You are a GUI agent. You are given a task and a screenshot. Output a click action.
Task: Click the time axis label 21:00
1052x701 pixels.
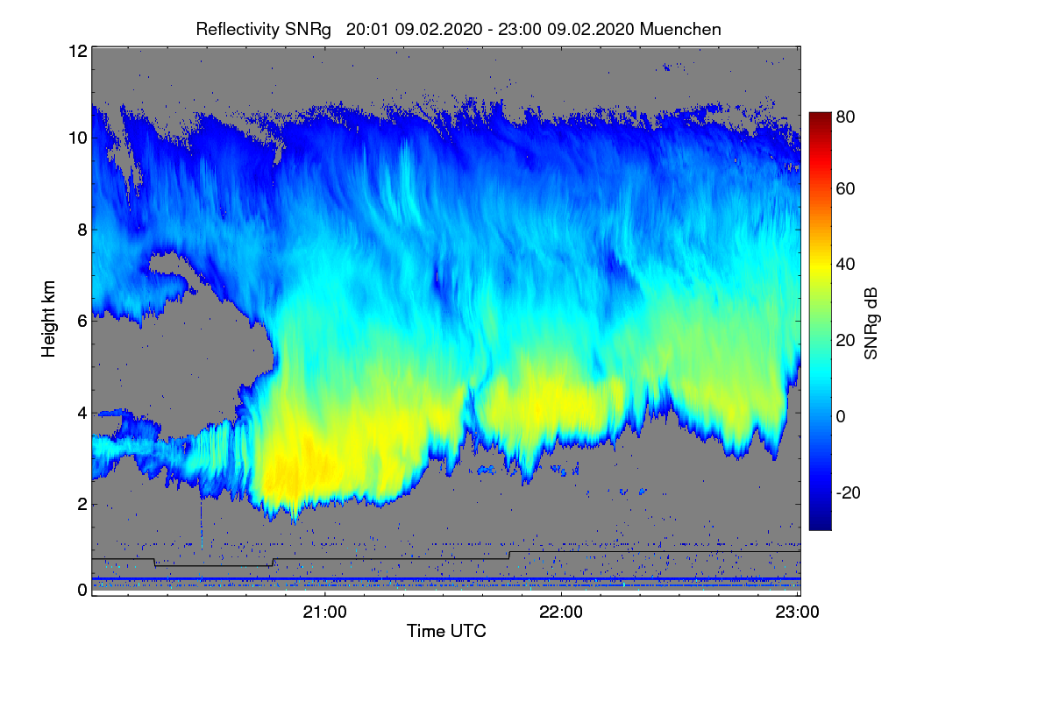click(x=325, y=612)
